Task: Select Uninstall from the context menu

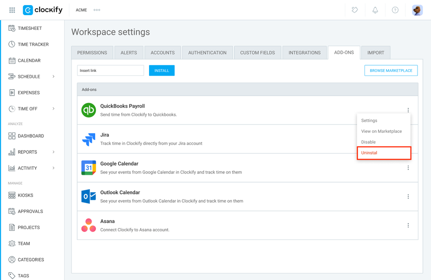Action: coord(384,153)
